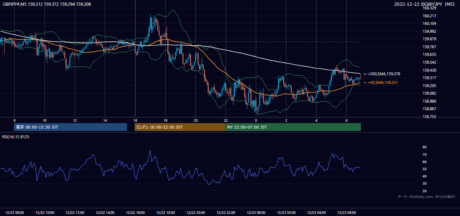This screenshot has width=460, height=216.
Task: Click the 12/22 20:00 time label
Action: pyautogui.click(x=196, y=213)
